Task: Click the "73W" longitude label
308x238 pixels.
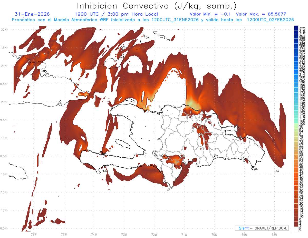Action: (x=124, y=234)
